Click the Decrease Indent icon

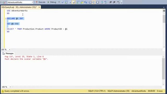(x=110, y=2)
